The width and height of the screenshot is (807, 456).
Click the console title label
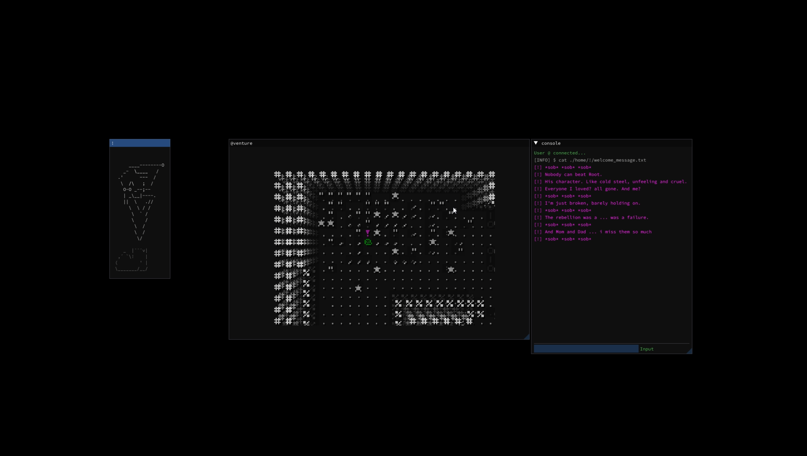pyautogui.click(x=551, y=143)
